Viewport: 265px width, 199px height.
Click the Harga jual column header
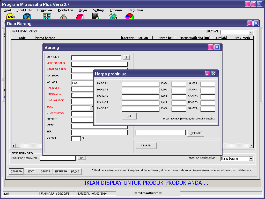tap(185, 38)
